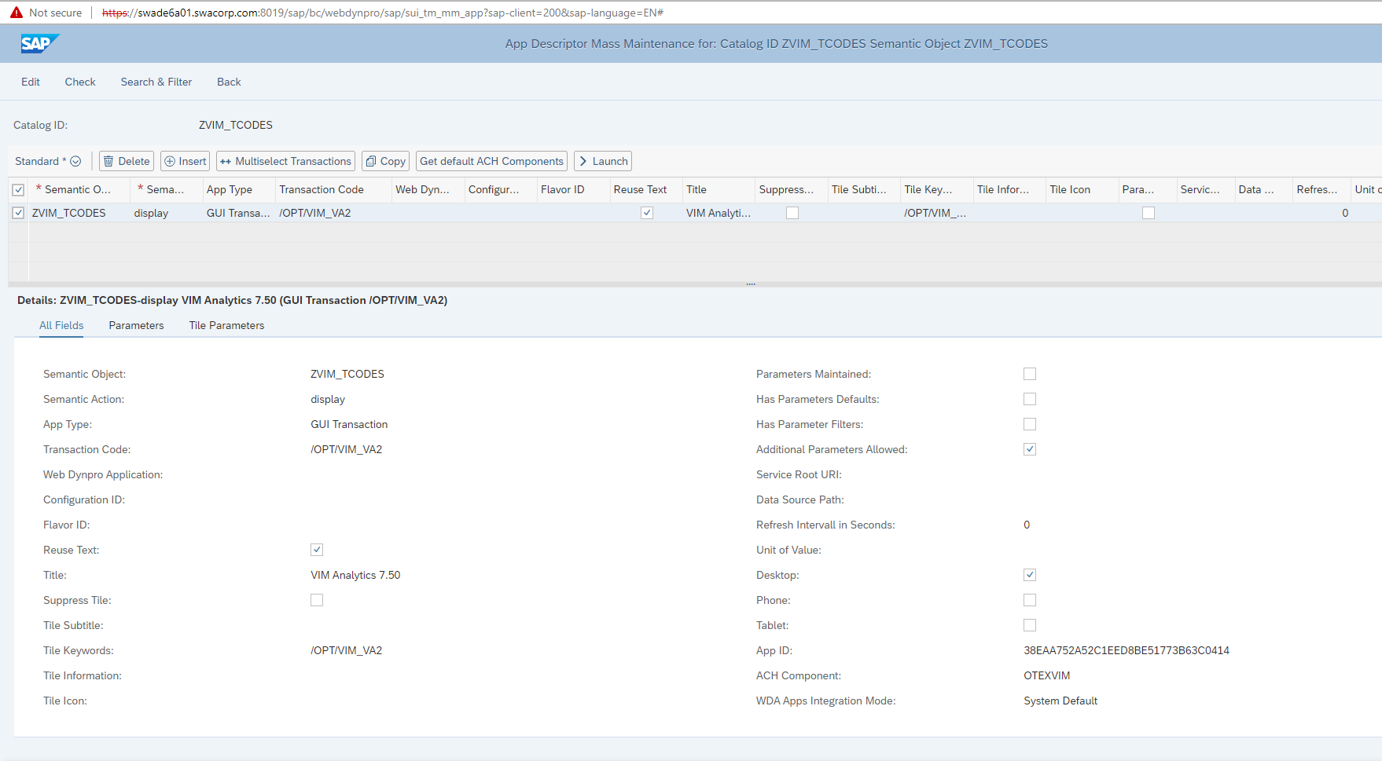Click /OPT/VIM_VA2 transaction code table cell

pyautogui.click(x=315, y=213)
